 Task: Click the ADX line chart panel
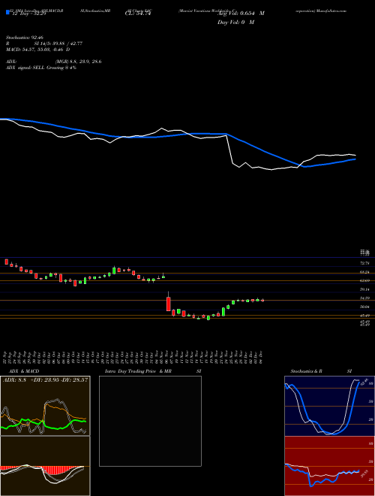click(45, 406)
